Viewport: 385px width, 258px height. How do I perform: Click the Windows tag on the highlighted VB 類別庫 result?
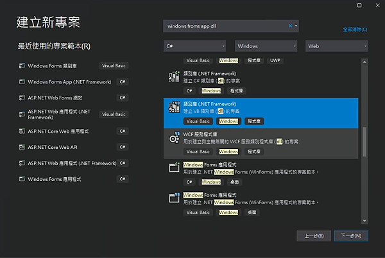[x=228, y=121]
